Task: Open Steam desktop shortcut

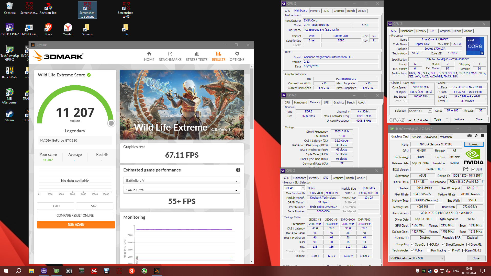Action: (9, 116)
